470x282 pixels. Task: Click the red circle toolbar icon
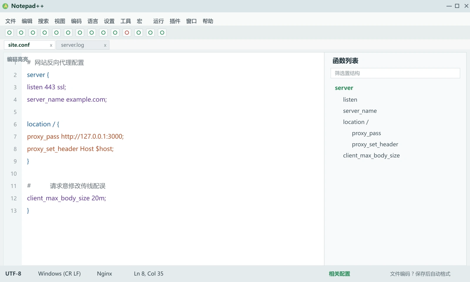(127, 33)
